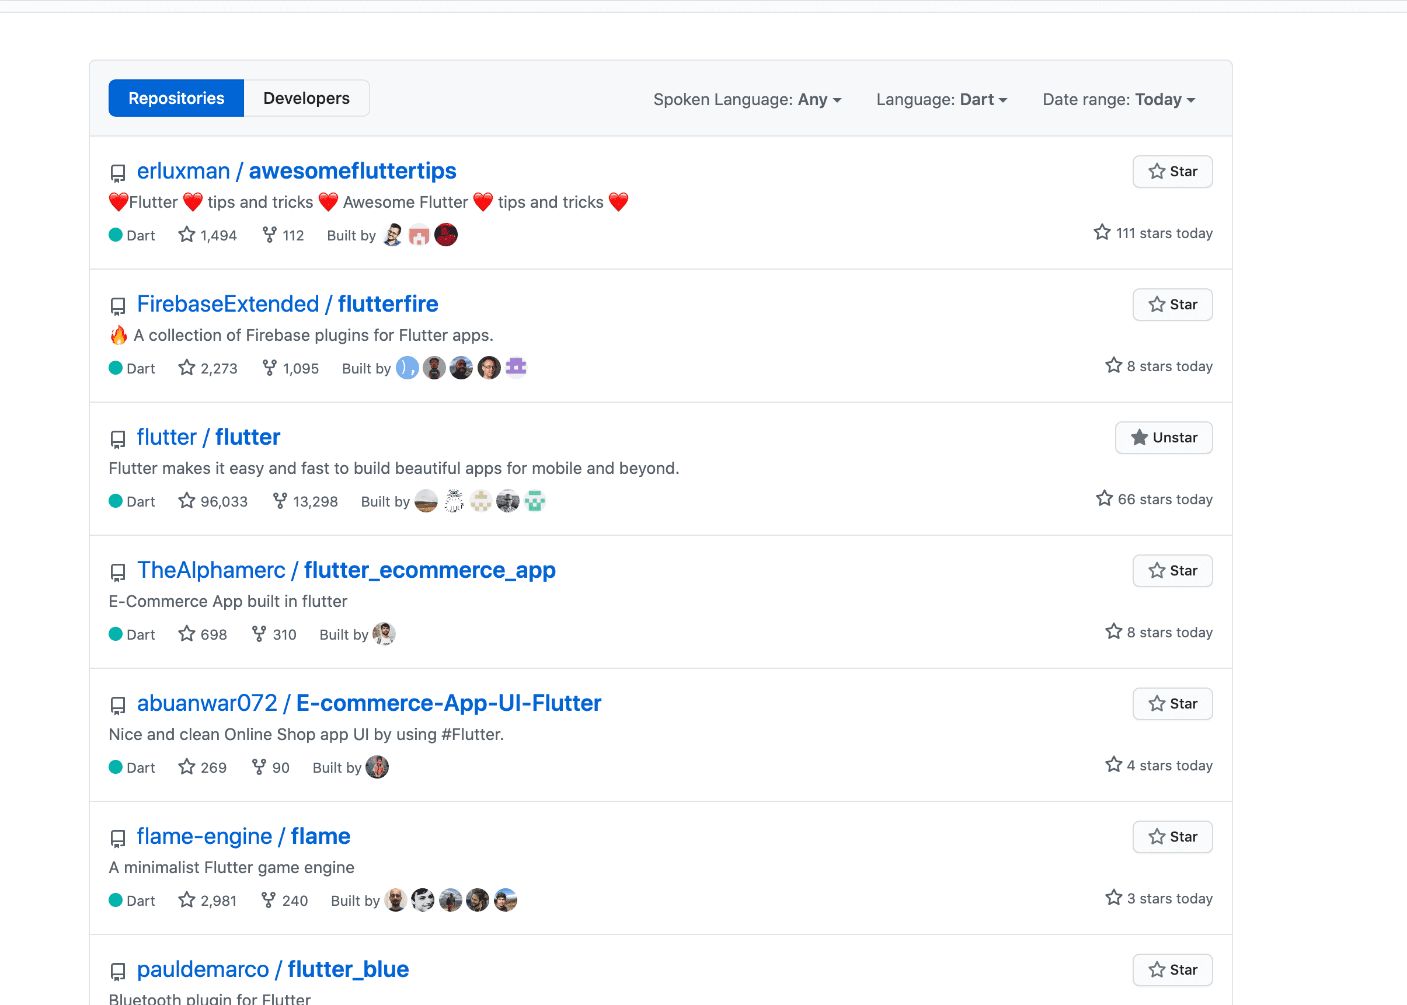Click 'A minimalist Flutter game engine' description
This screenshot has width=1407, height=1005.
point(232,868)
